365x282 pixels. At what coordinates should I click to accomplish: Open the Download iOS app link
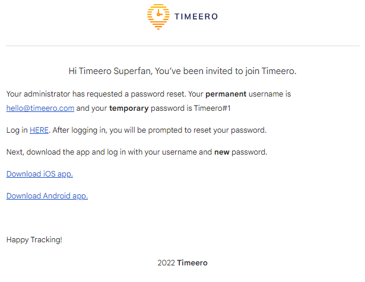tap(40, 174)
